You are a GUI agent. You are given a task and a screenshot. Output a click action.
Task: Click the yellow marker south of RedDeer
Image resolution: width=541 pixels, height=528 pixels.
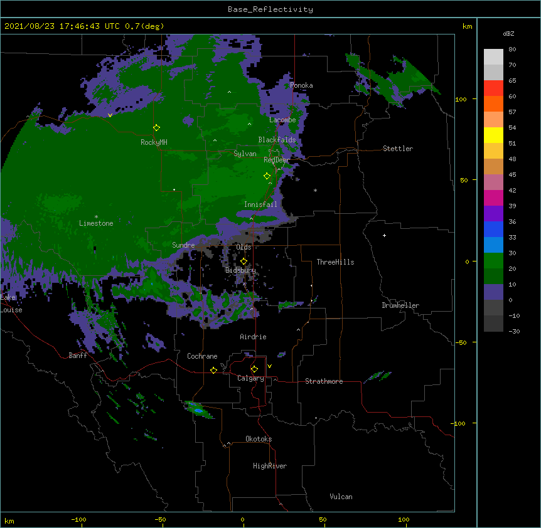click(x=267, y=176)
